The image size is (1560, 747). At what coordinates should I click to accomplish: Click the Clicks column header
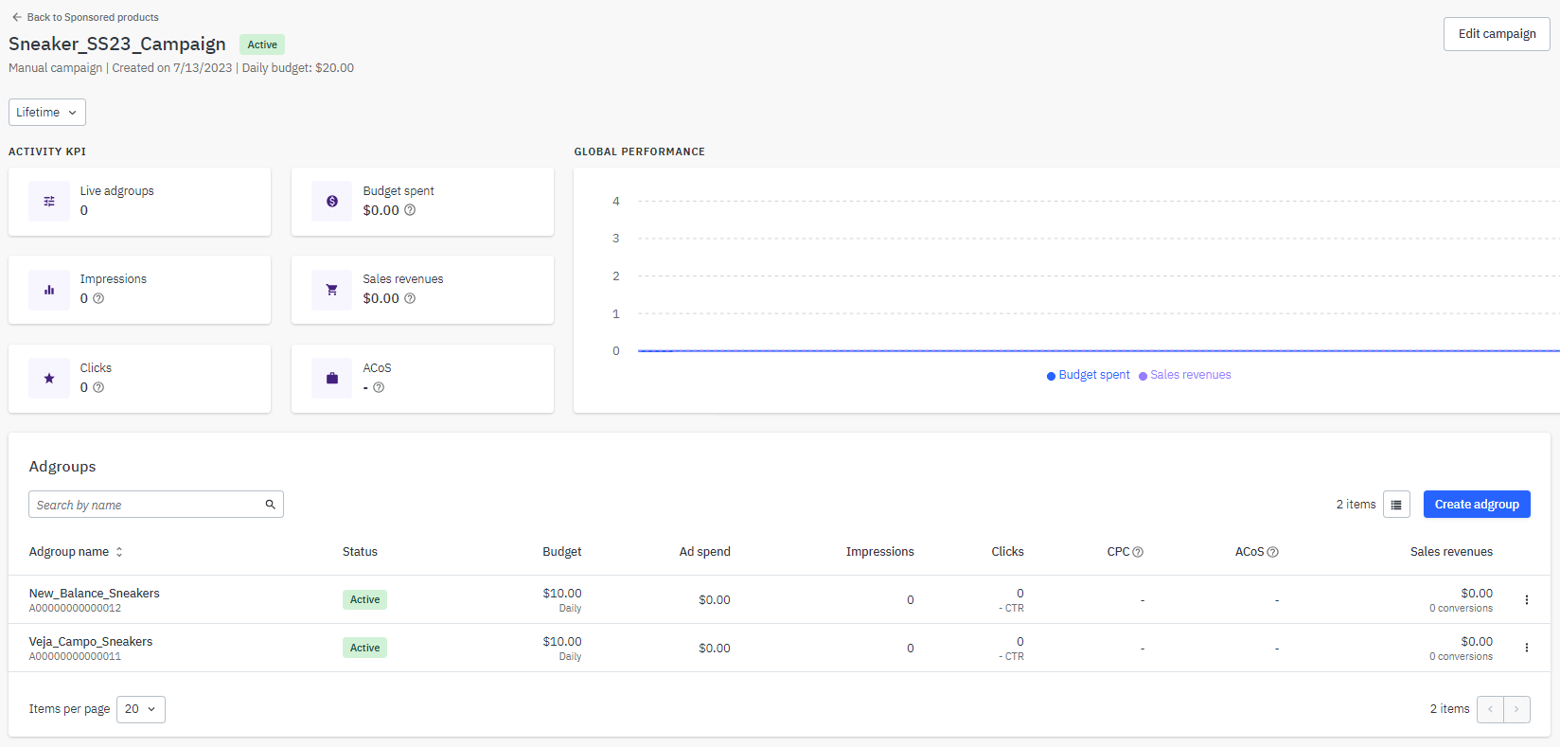(x=1007, y=552)
